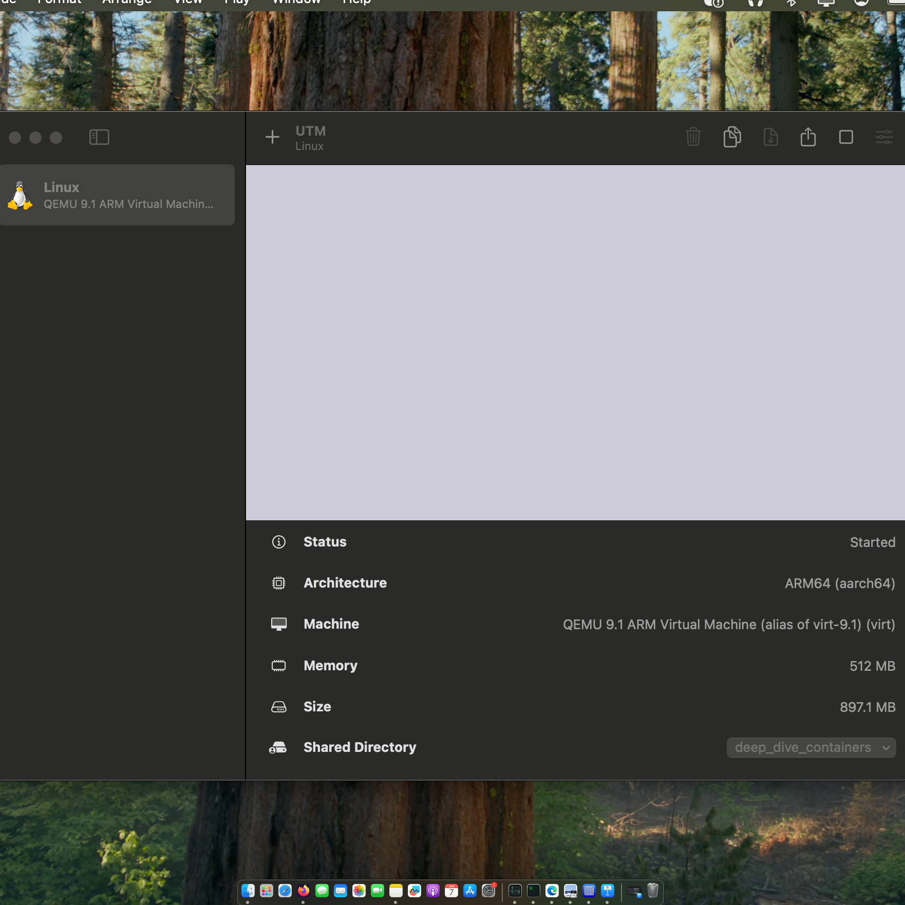
Task: Clone the VM with the duplicate icon
Action: pos(732,137)
